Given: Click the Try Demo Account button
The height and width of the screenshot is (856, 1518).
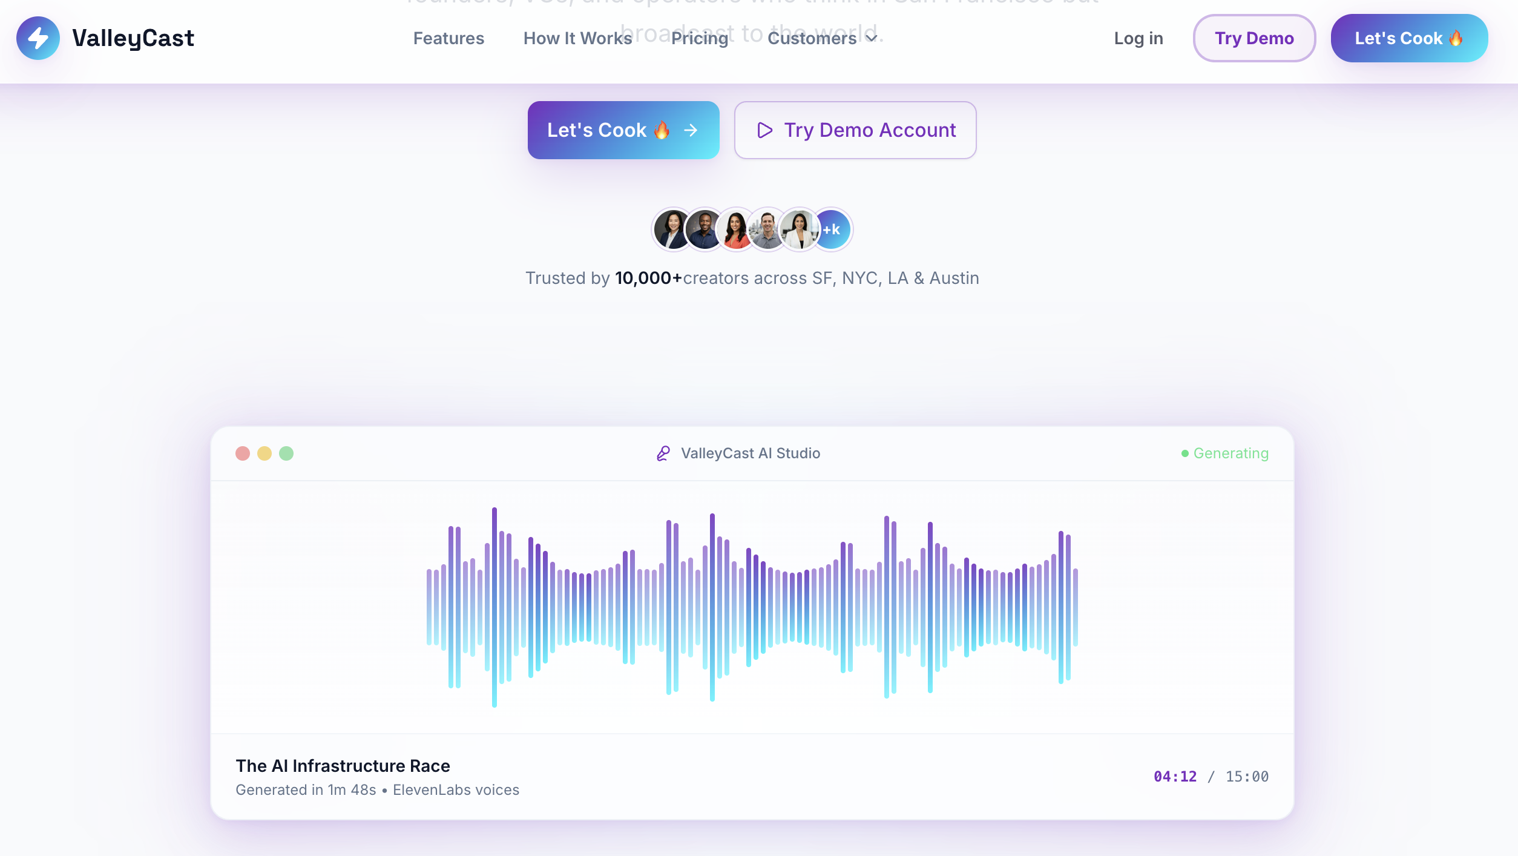Looking at the screenshot, I should [855, 130].
